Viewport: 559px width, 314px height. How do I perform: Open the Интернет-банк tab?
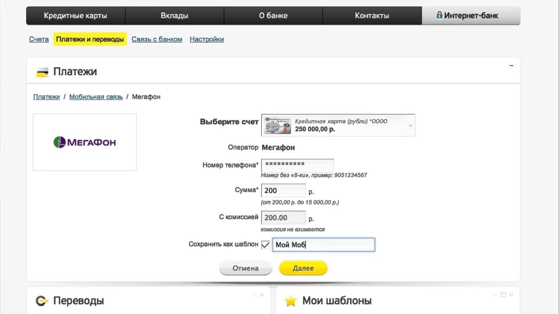coord(471,16)
